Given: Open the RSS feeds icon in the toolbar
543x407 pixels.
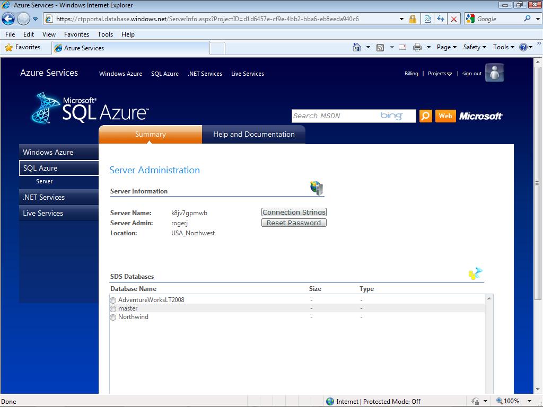Looking at the screenshot, I should pyautogui.click(x=380, y=47).
